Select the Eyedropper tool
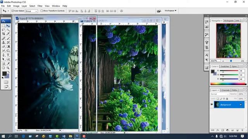This screenshot has height=139, width=248. (x=8, y=64)
